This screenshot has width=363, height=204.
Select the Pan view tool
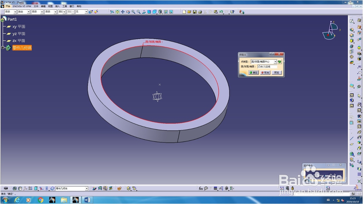point(123,12)
